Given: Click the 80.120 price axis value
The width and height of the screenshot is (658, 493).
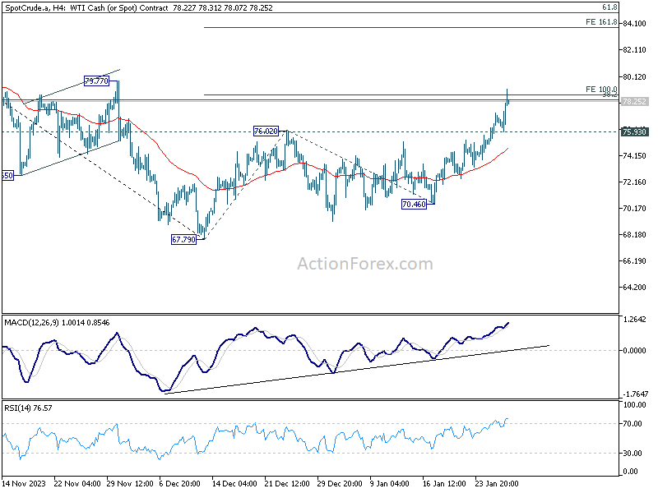Looking at the screenshot, I should coord(634,76).
